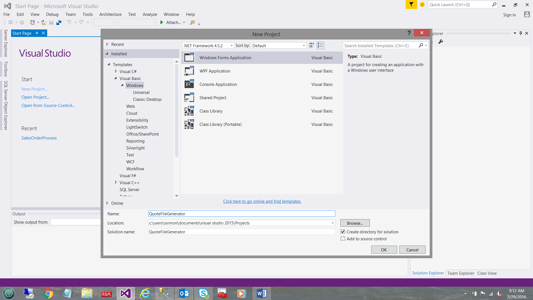Open the Sort by dropdown
Image resolution: width=533 pixels, height=300 pixels.
tap(303, 45)
